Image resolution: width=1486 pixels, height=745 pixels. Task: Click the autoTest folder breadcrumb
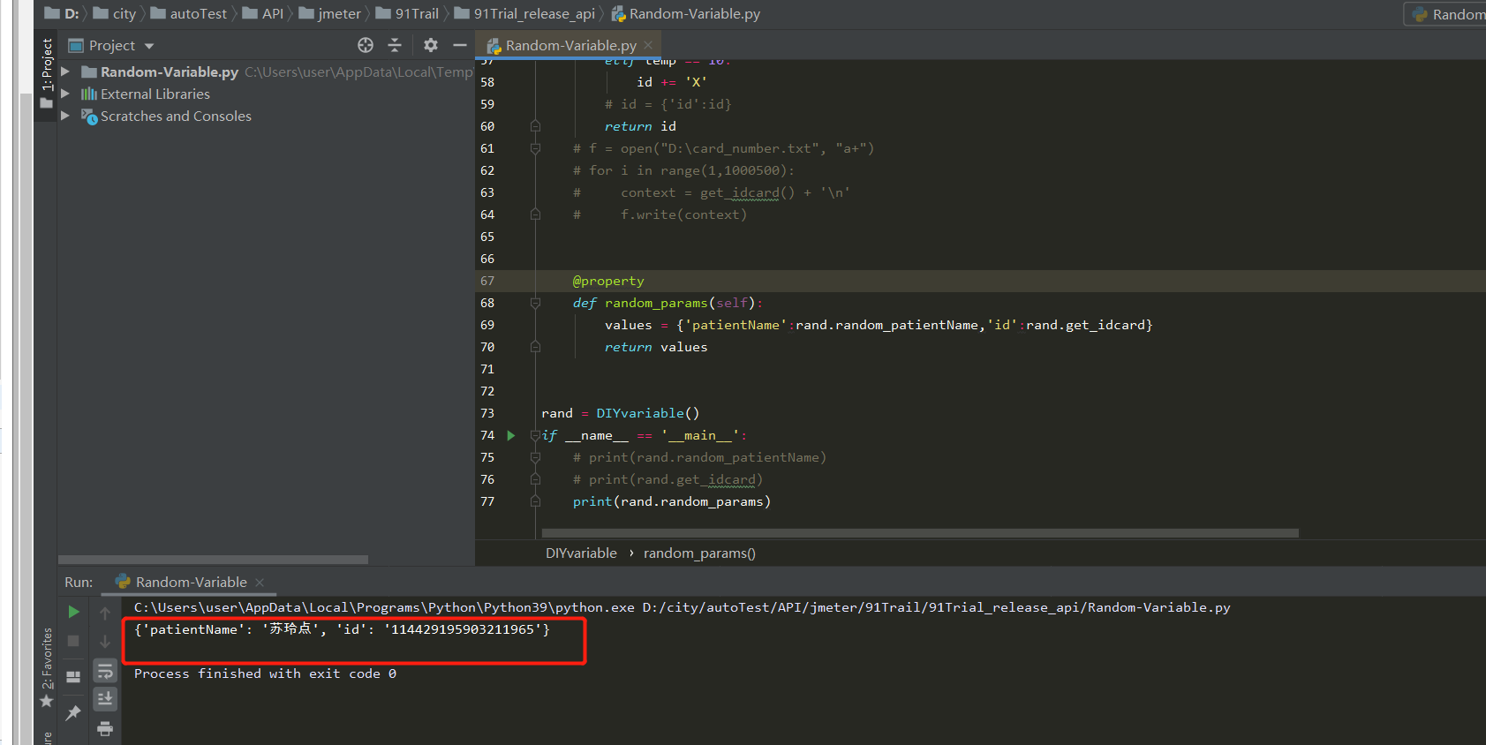tap(189, 13)
